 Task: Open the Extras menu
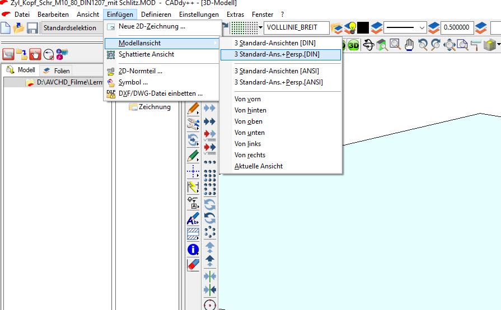coord(235,15)
